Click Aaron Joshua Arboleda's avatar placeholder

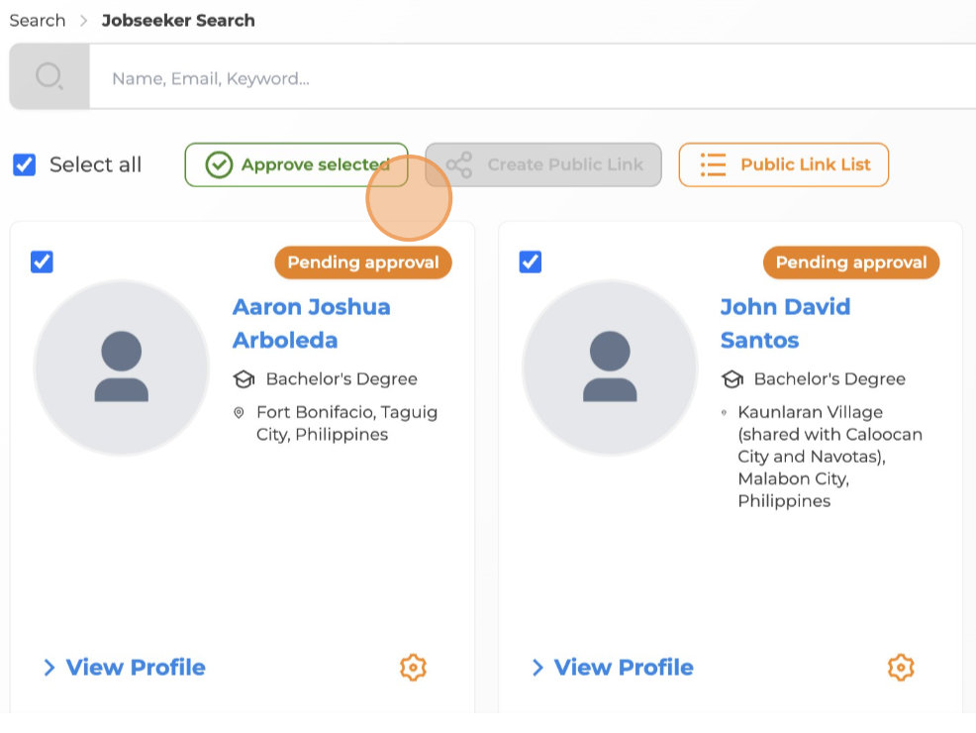122,367
